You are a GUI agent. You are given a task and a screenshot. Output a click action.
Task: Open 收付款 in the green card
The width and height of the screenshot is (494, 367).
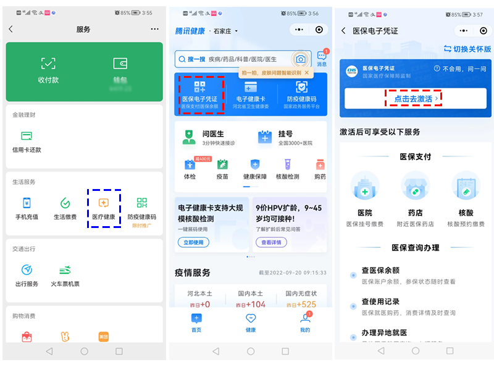(48, 70)
